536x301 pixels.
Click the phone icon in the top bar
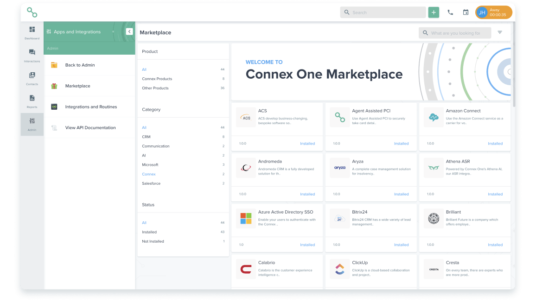(450, 12)
